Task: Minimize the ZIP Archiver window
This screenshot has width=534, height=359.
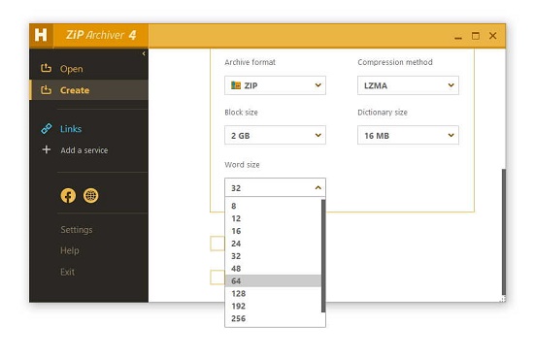Action: tap(458, 38)
